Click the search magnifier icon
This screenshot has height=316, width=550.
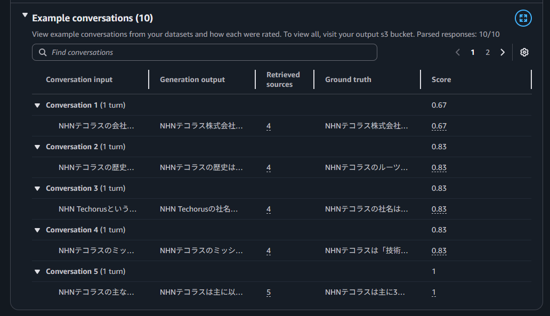[x=43, y=52]
